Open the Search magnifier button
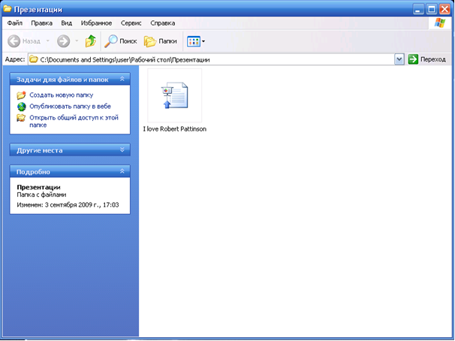The width and height of the screenshot is (455, 341). point(121,41)
